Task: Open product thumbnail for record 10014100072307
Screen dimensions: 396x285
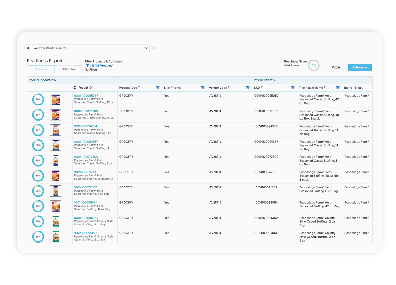Action: [x=56, y=191]
